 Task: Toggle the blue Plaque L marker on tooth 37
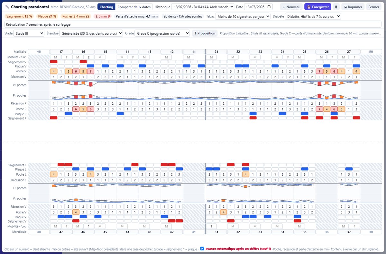point(349,169)
